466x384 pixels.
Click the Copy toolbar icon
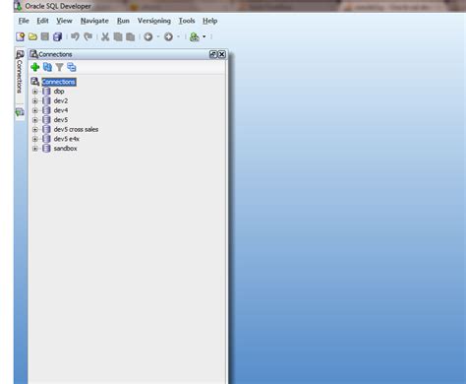(118, 36)
